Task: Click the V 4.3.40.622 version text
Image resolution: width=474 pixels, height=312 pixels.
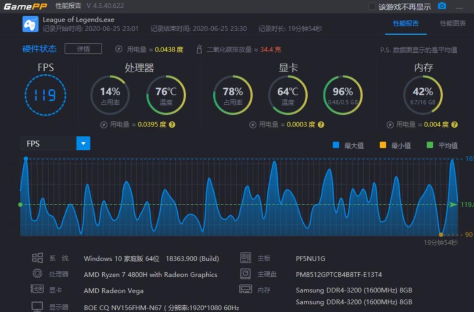Action: (105, 5)
